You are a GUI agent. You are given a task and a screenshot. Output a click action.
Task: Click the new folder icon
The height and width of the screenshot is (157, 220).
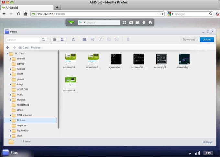click(84, 39)
